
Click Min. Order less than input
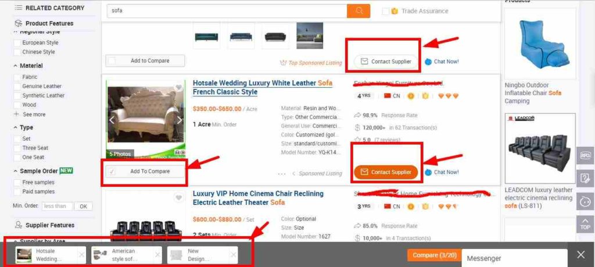coord(57,206)
